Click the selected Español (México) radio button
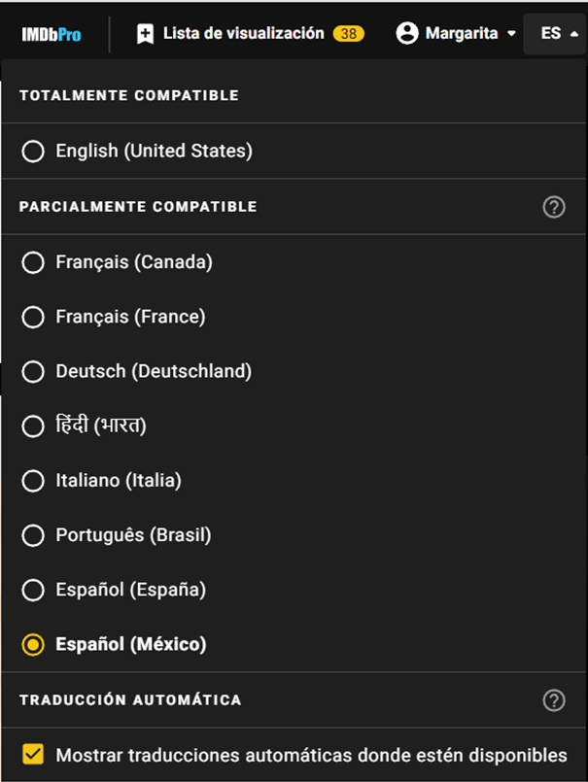 33,644
